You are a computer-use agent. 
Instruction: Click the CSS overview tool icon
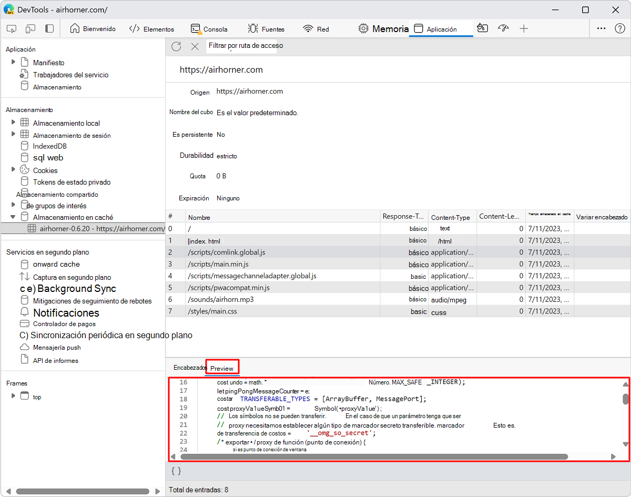[x=483, y=29]
